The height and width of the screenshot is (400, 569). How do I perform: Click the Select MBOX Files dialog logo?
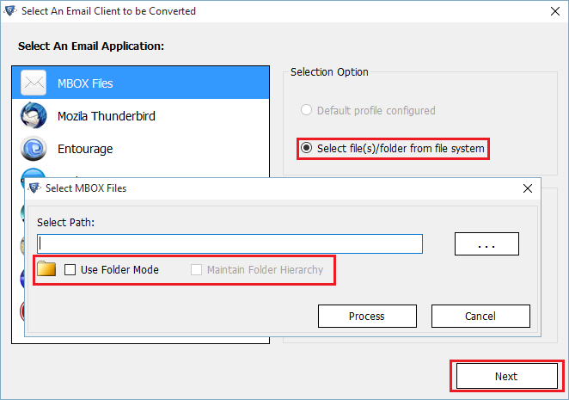point(34,188)
